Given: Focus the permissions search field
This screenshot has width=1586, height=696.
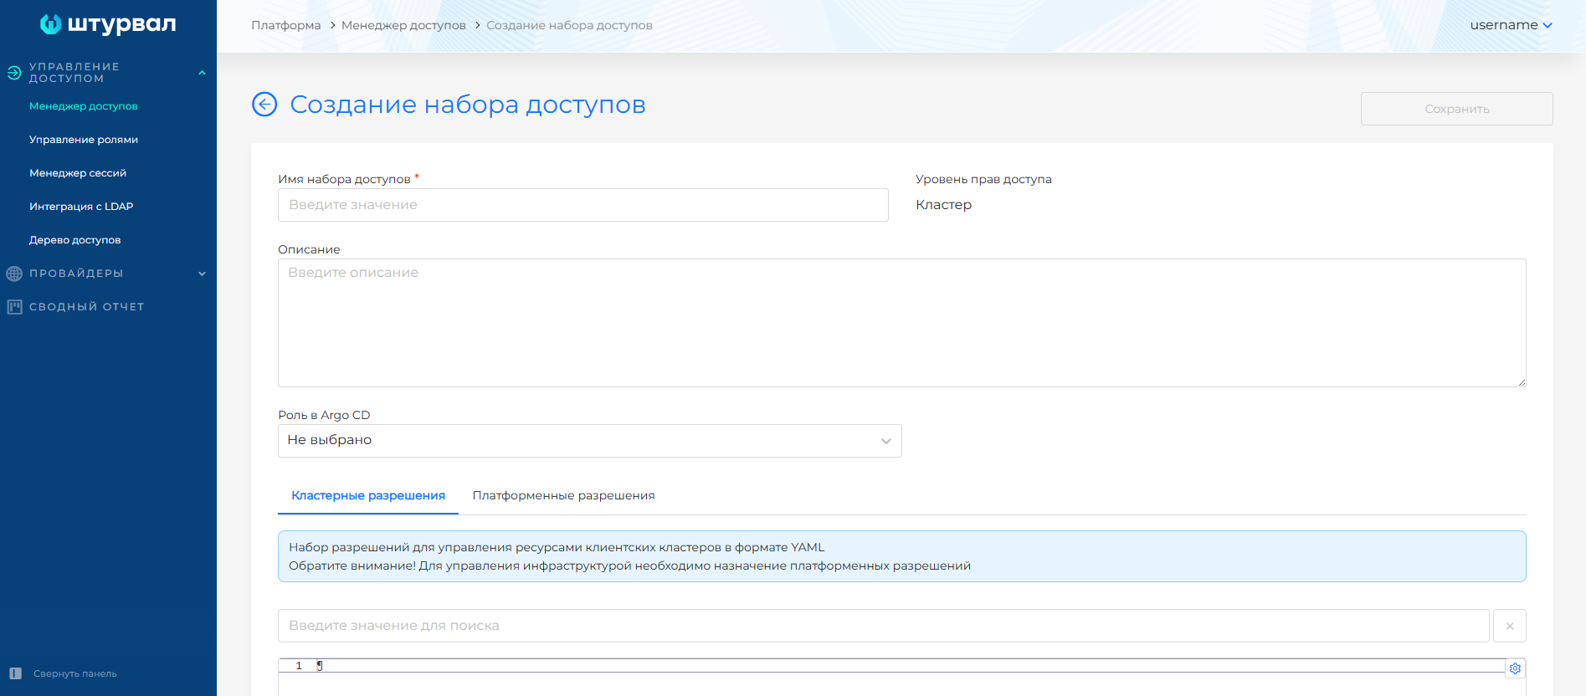Looking at the screenshot, I should pos(884,626).
